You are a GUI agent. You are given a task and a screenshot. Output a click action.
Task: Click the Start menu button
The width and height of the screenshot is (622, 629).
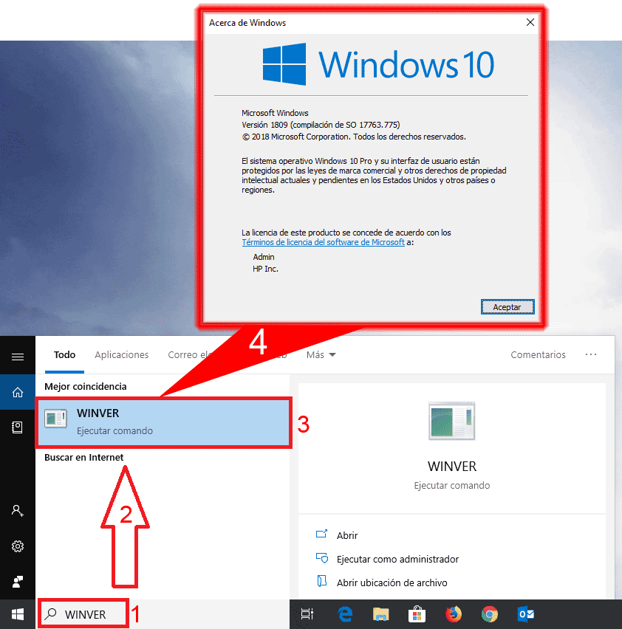pyautogui.click(x=17, y=613)
